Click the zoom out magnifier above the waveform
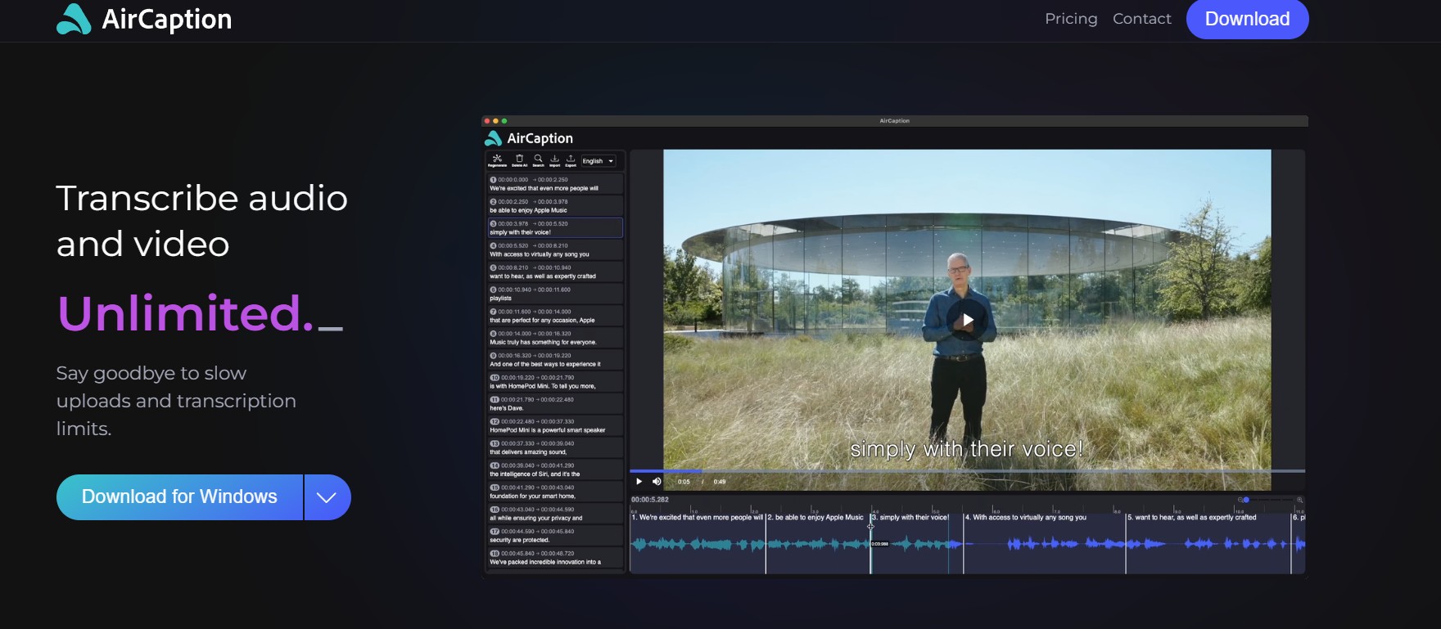Screen dimensions: 1441x629 pyautogui.click(x=1240, y=500)
